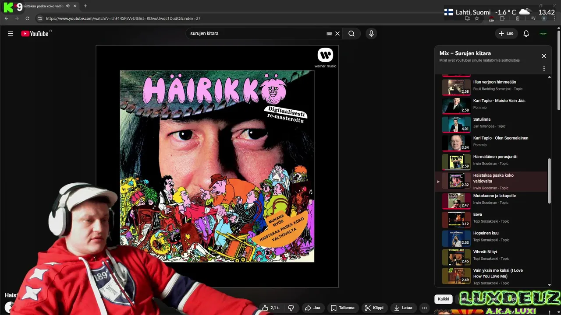Open thumbnail of Eeva video
The image size is (561, 315).
(456, 220)
